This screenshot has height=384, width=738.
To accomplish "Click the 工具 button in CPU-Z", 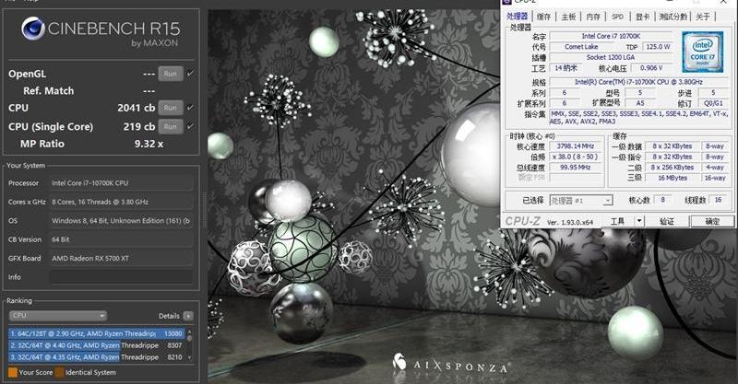I will [x=617, y=221].
